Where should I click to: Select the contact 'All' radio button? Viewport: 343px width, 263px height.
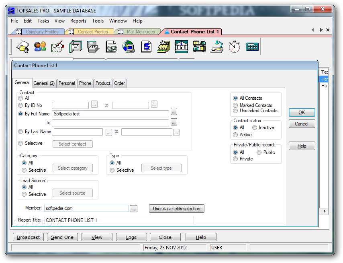(20, 98)
